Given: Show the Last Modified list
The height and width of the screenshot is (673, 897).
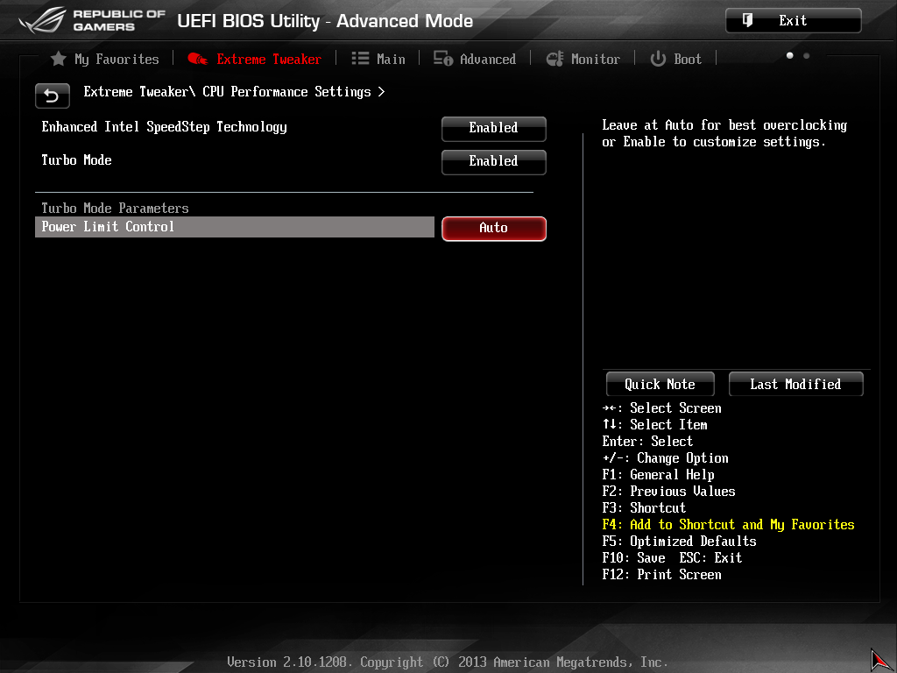Looking at the screenshot, I should click(795, 384).
